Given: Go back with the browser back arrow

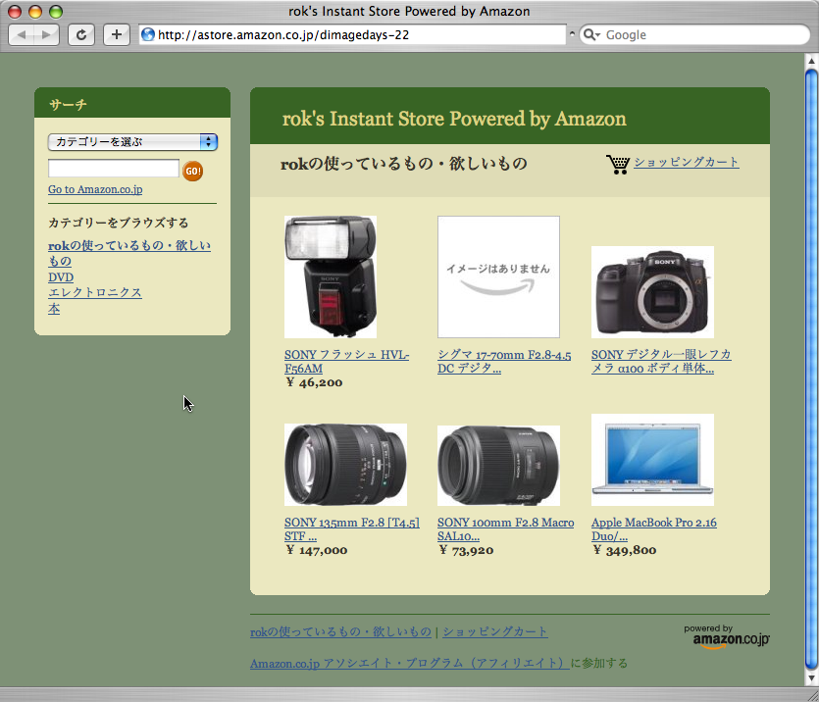Looking at the screenshot, I should pyautogui.click(x=22, y=35).
